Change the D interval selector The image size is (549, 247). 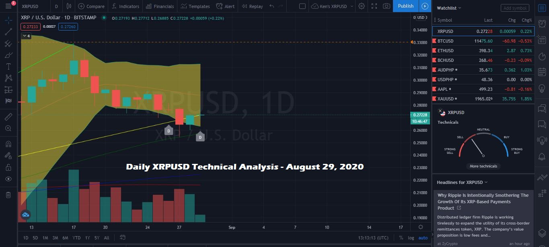[x=56, y=6]
